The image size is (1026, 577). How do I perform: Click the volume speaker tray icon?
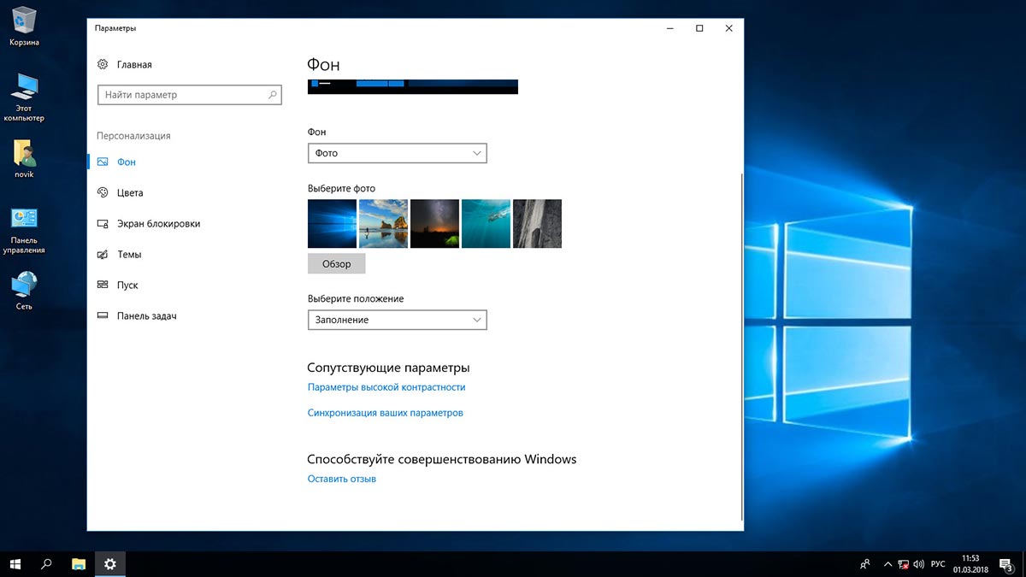click(918, 564)
